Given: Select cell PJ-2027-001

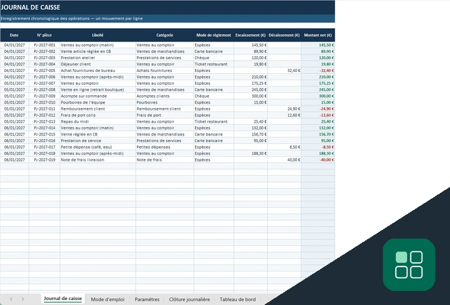Looking at the screenshot, I should coord(45,45).
